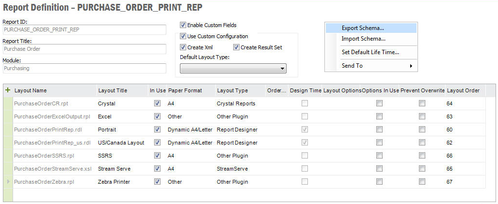Click the Layout Order column header
Screen dimensions: 498x204
pyautogui.click(x=463, y=90)
